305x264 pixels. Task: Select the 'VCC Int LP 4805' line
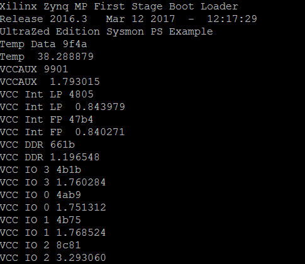point(47,94)
